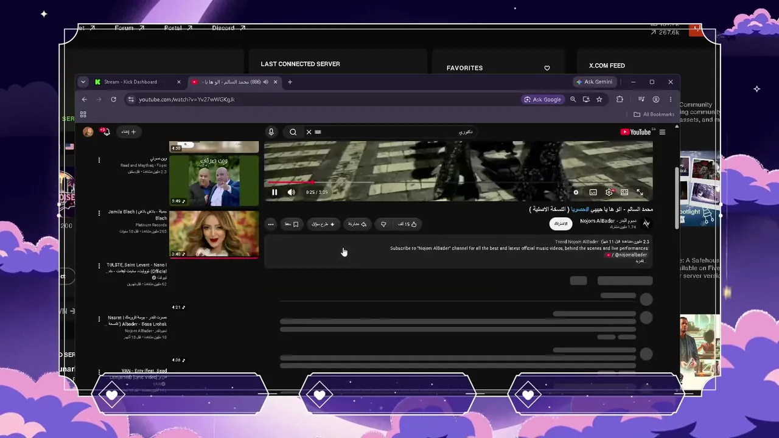Viewport: 779px width, 438px height.
Task: Mute the video with the speaker icon
Action: [292, 192]
